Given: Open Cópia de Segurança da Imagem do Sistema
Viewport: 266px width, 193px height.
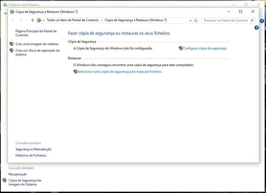Looking at the screenshot, I should 25,182.
